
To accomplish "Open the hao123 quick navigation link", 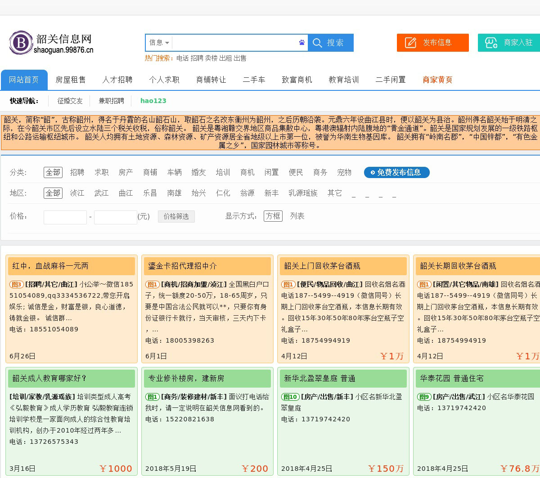I will click(153, 101).
